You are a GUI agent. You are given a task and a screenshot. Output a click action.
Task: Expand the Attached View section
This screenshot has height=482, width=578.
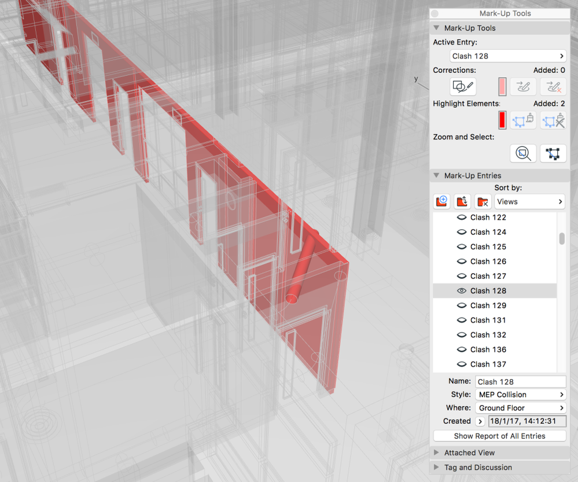pyautogui.click(x=436, y=452)
